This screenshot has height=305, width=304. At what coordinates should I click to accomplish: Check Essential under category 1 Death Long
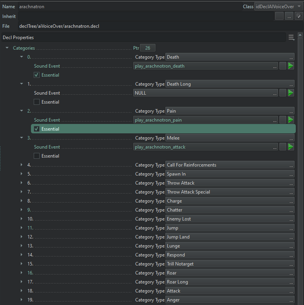(36, 102)
